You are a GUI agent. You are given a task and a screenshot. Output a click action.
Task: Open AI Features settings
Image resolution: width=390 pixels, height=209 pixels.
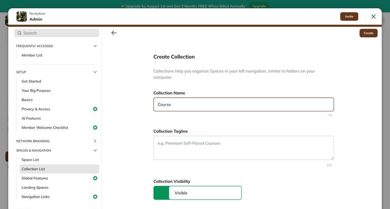pos(31,118)
